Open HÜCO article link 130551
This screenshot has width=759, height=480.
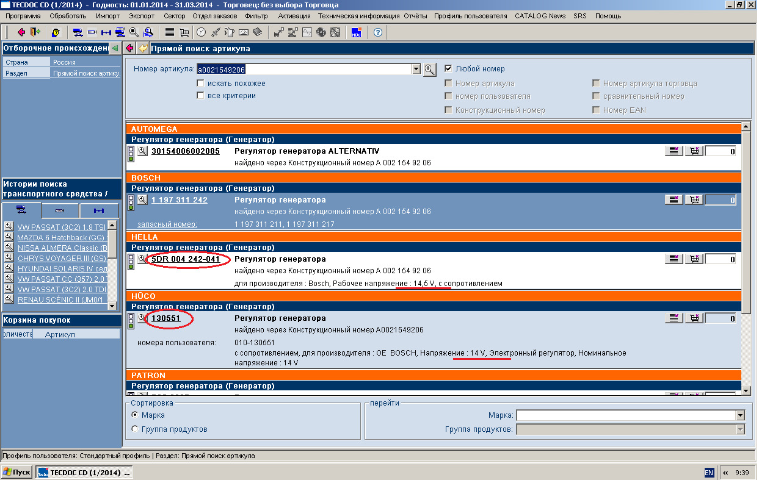point(166,318)
